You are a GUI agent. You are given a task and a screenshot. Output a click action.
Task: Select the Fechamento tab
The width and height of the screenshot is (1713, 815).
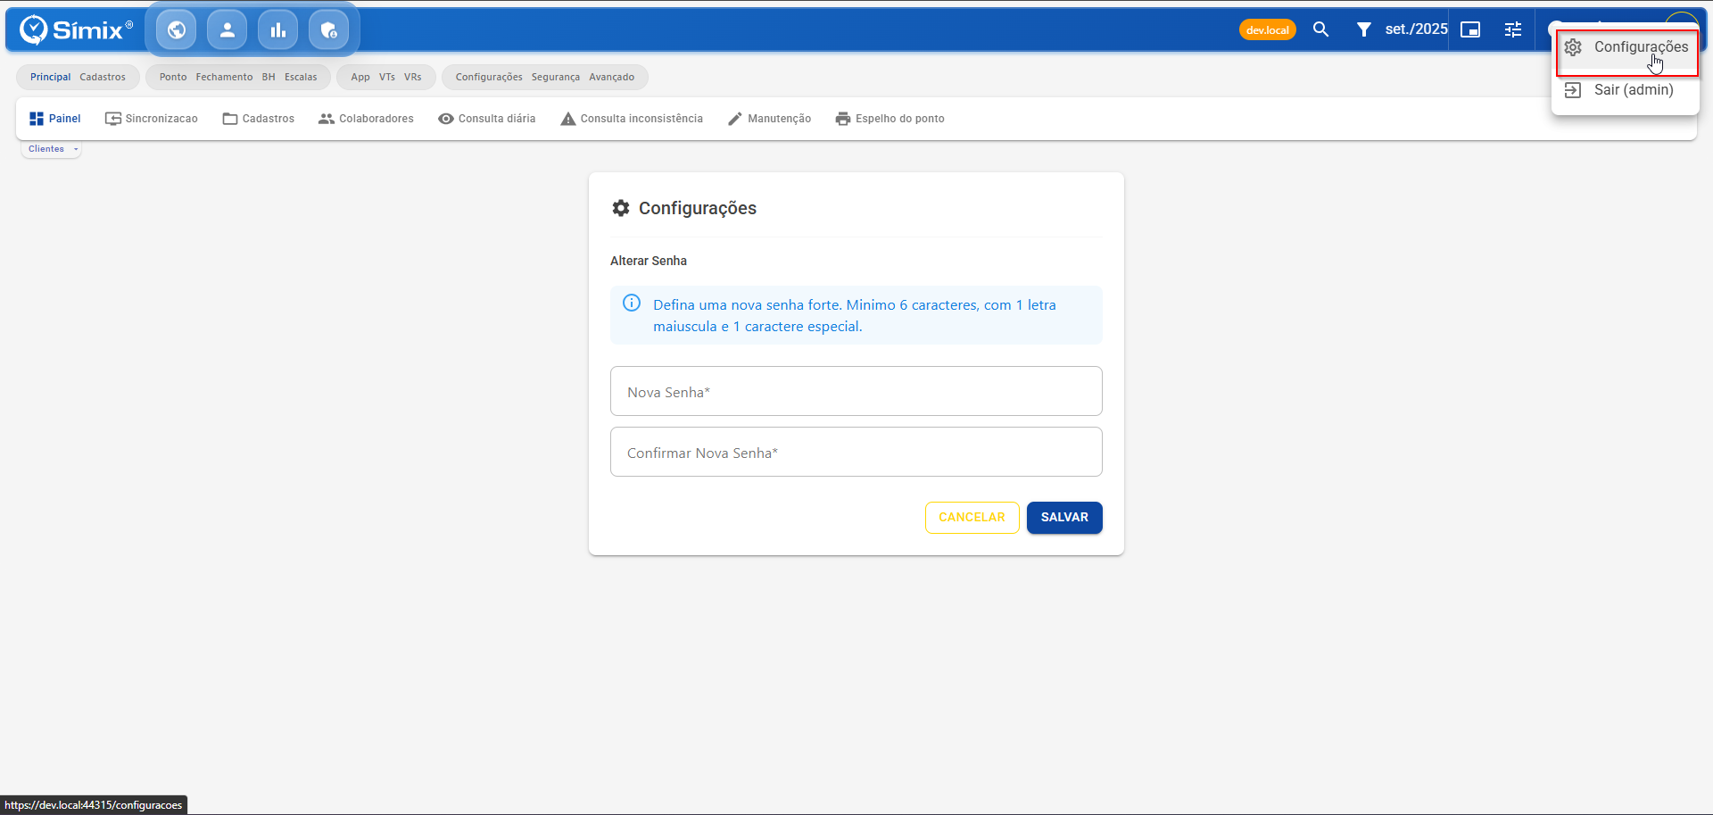[x=224, y=77]
